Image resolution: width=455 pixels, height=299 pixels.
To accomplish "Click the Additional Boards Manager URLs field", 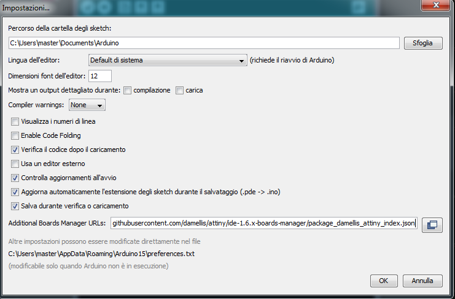I will pyautogui.click(x=264, y=224).
